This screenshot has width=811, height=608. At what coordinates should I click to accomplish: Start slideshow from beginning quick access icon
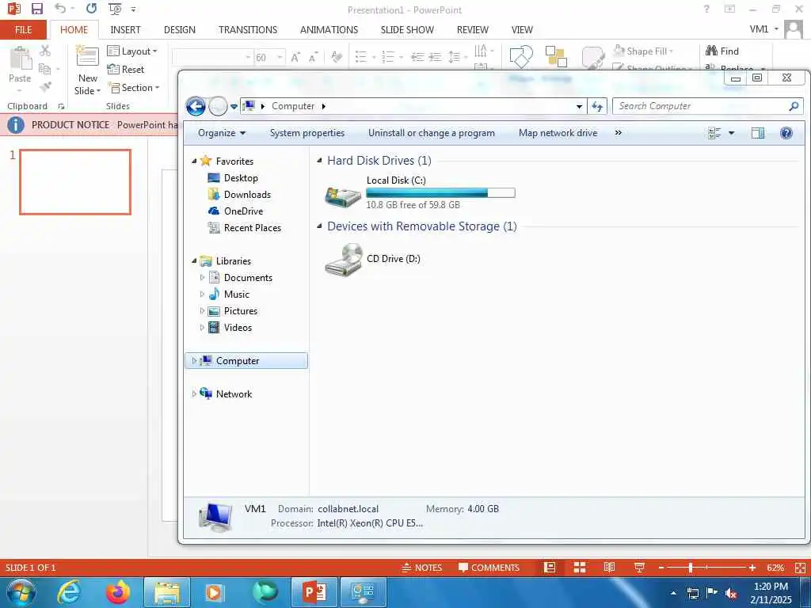pos(115,9)
